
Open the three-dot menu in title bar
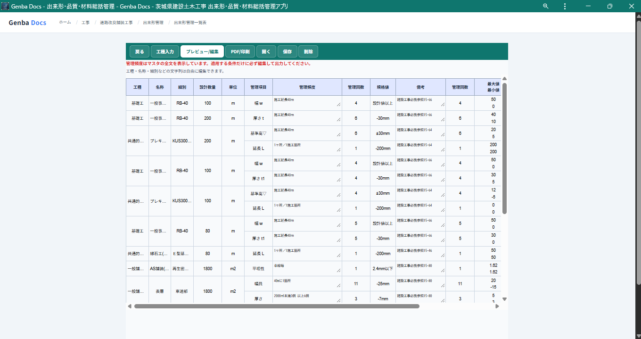pyautogui.click(x=565, y=6)
